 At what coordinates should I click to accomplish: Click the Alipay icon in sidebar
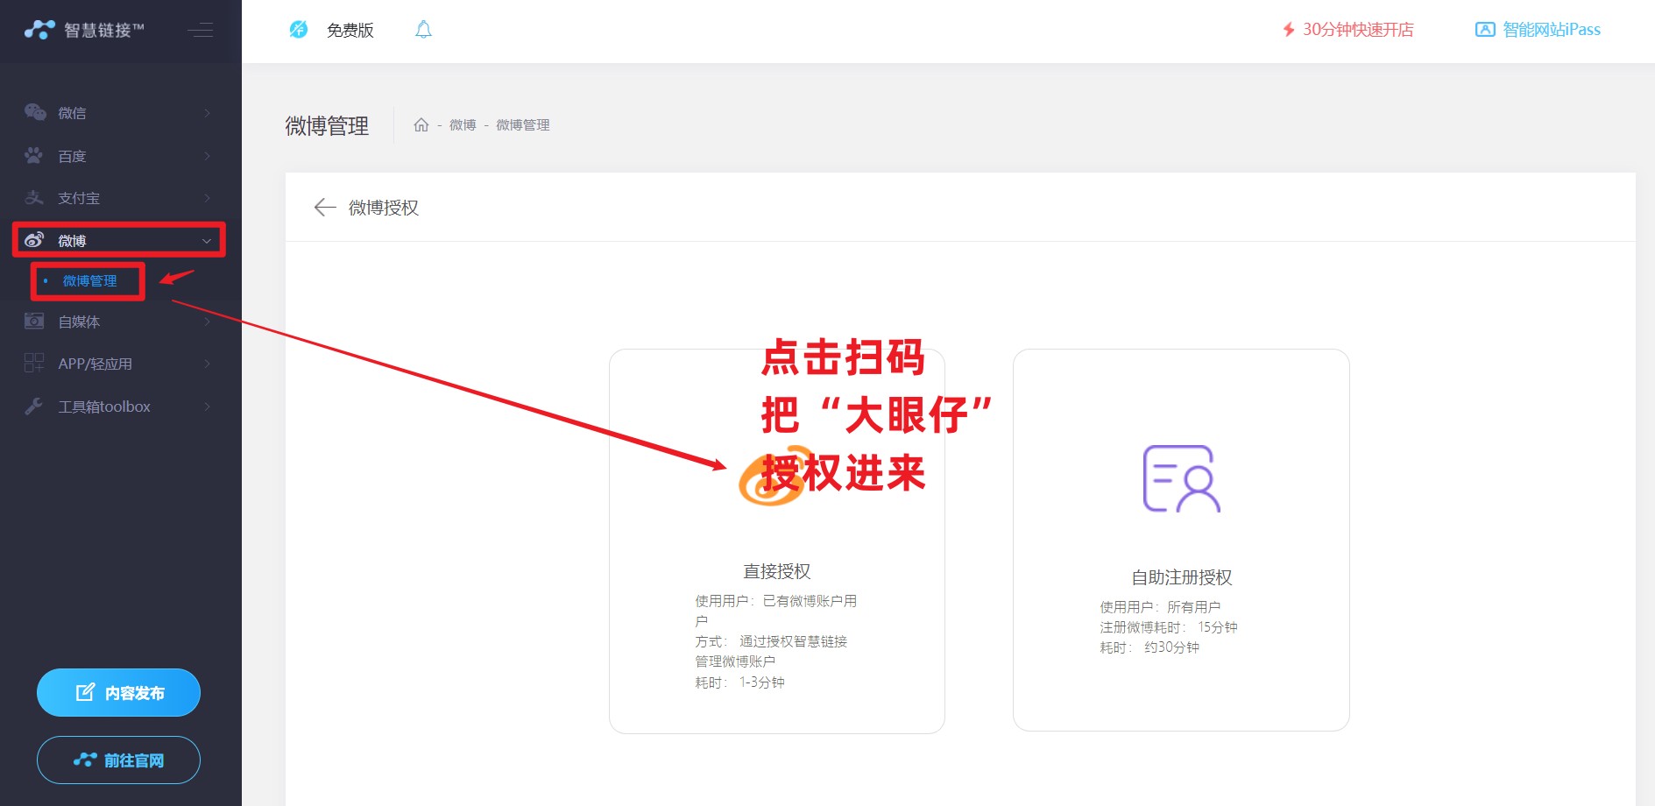coord(34,198)
